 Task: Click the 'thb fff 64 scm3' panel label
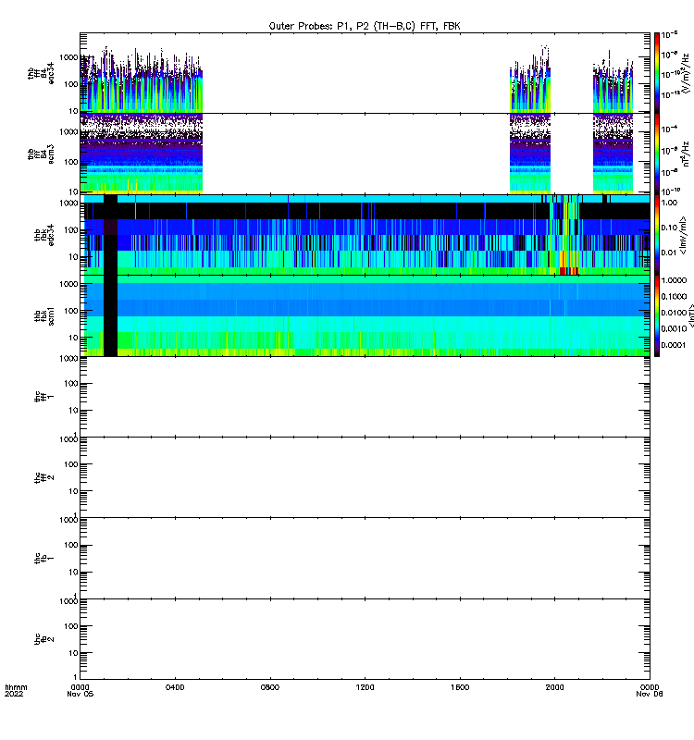(x=41, y=154)
